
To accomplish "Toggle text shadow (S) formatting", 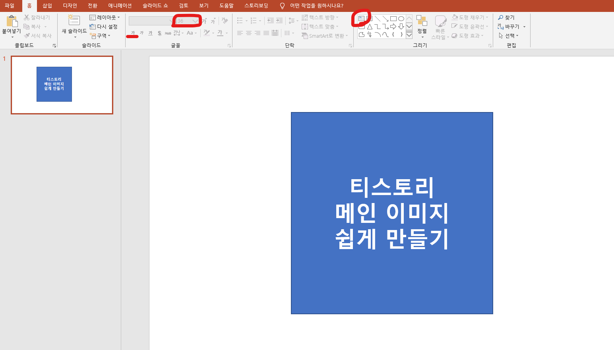I will [x=159, y=33].
